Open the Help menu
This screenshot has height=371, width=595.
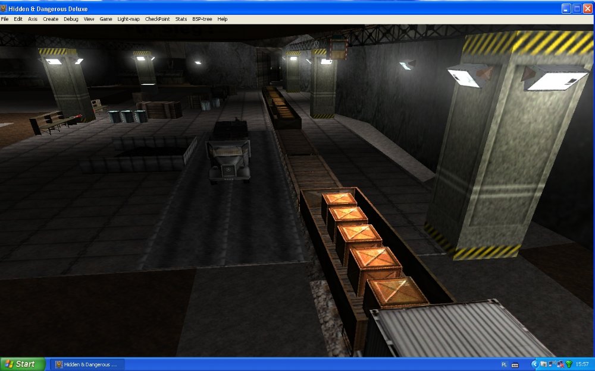click(223, 19)
